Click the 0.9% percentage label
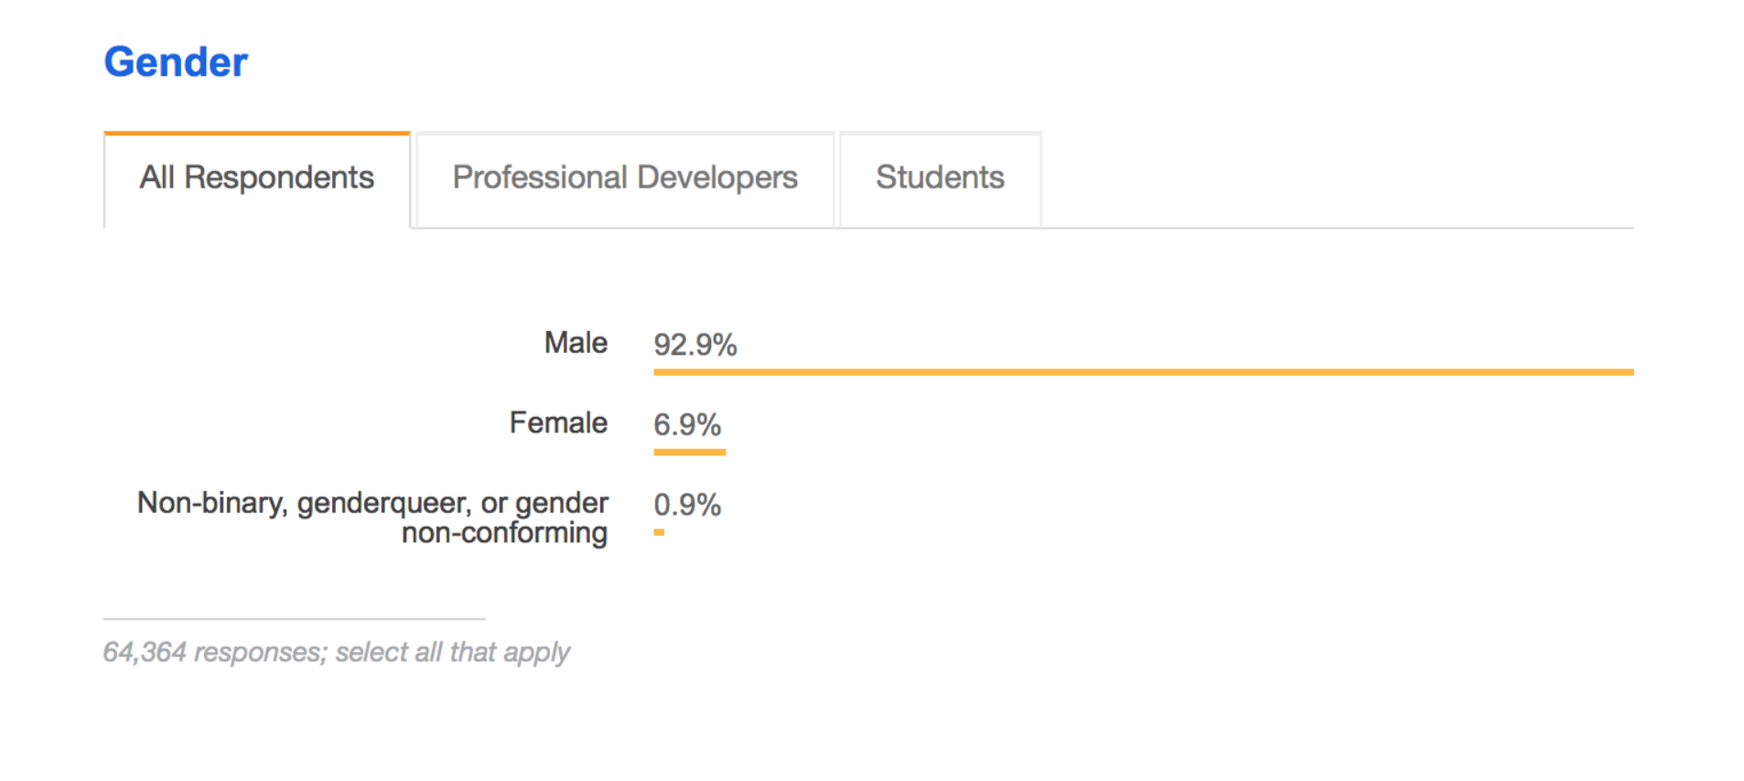The width and height of the screenshot is (1744, 781). [x=686, y=505]
